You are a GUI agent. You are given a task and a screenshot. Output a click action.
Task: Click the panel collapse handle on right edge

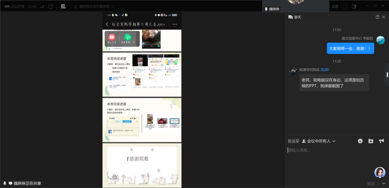click(x=387, y=75)
